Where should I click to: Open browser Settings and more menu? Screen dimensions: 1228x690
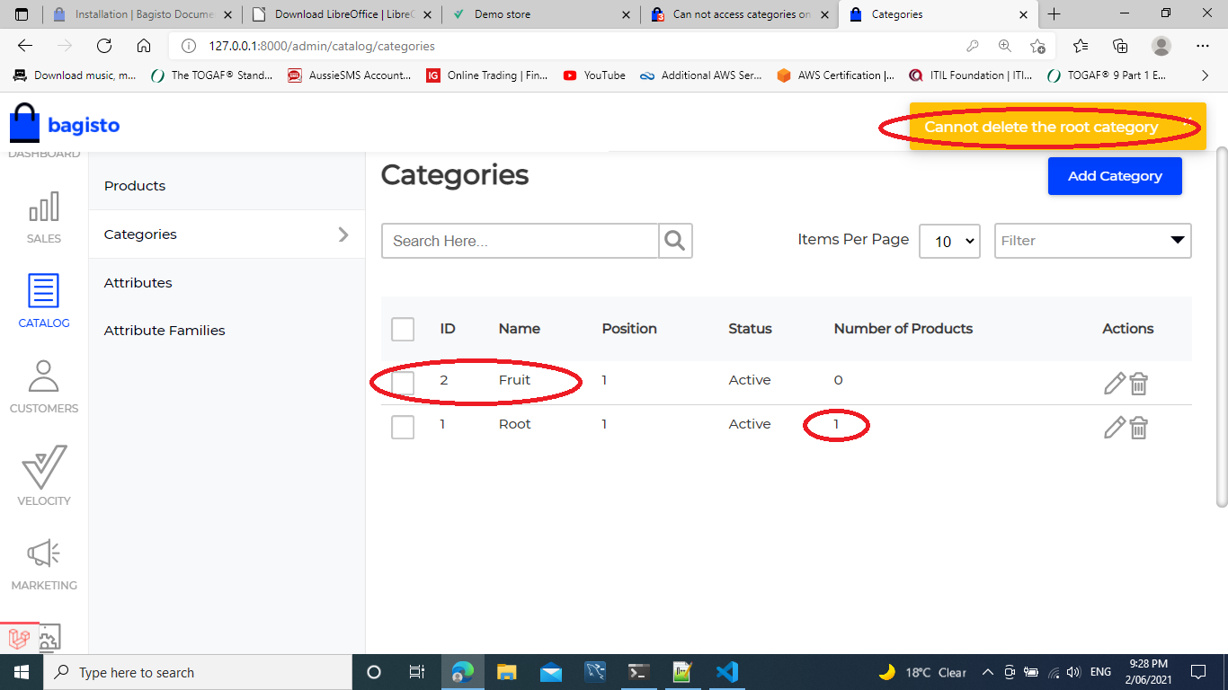tap(1203, 46)
